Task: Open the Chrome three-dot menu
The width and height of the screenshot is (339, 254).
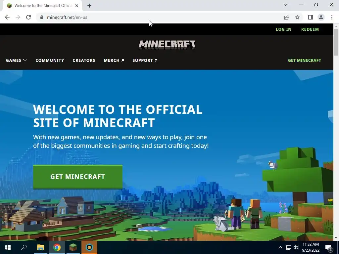Action: (332, 17)
